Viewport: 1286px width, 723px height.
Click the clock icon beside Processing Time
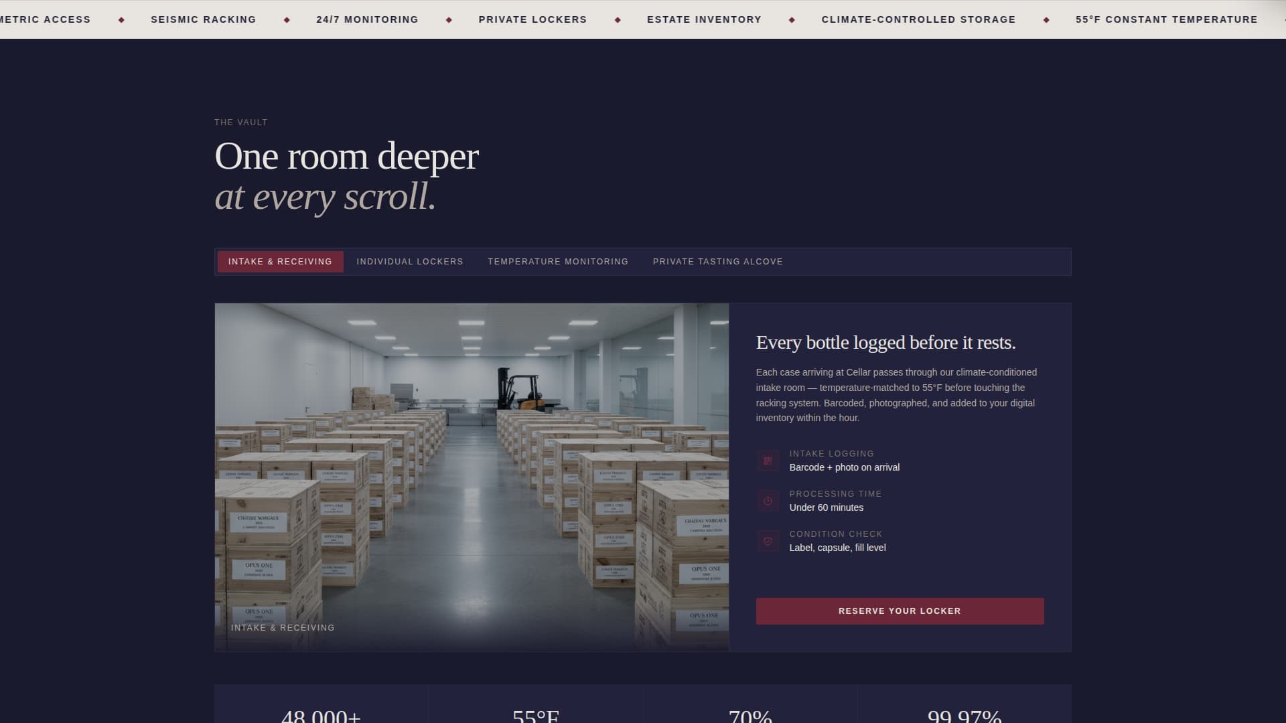point(766,501)
